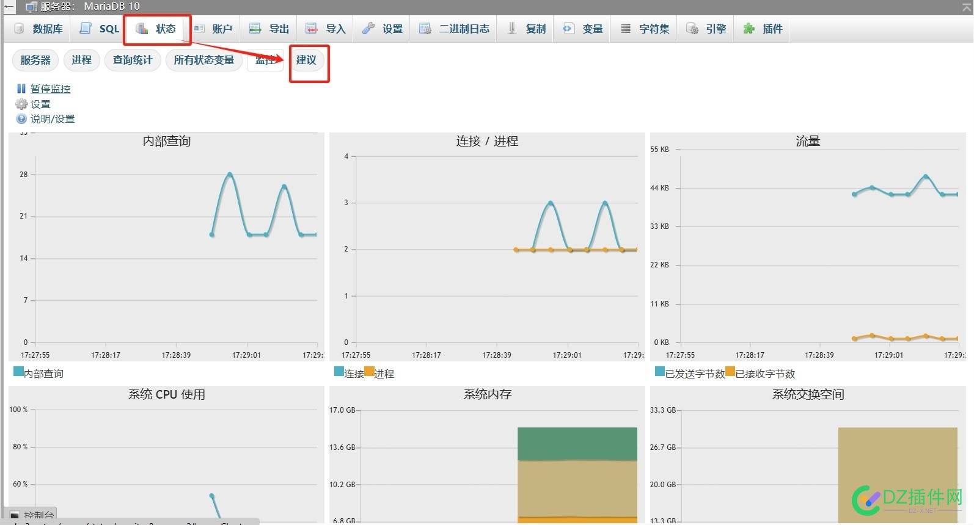Image resolution: width=974 pixels, height=525 pixels.
Task: Click the green area of 系统内存 chart
Action: click(x=577, y=444)
